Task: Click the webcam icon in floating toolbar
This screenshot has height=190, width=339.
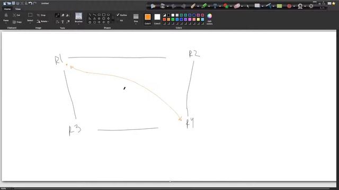Action: (x=300, y=6)
